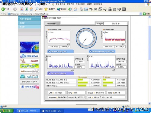Click the 4.64 Mbps average download bar
Viewport: 151px width, 113px height.
[x=84, y=80]
